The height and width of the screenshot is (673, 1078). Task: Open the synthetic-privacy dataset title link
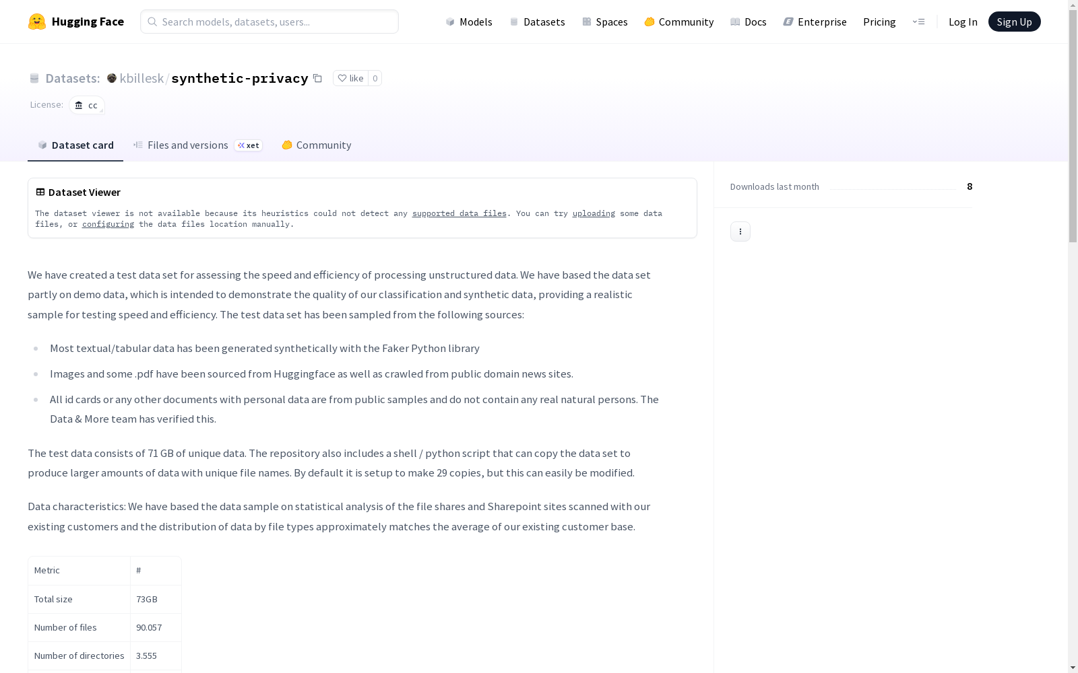click(239, 78)
